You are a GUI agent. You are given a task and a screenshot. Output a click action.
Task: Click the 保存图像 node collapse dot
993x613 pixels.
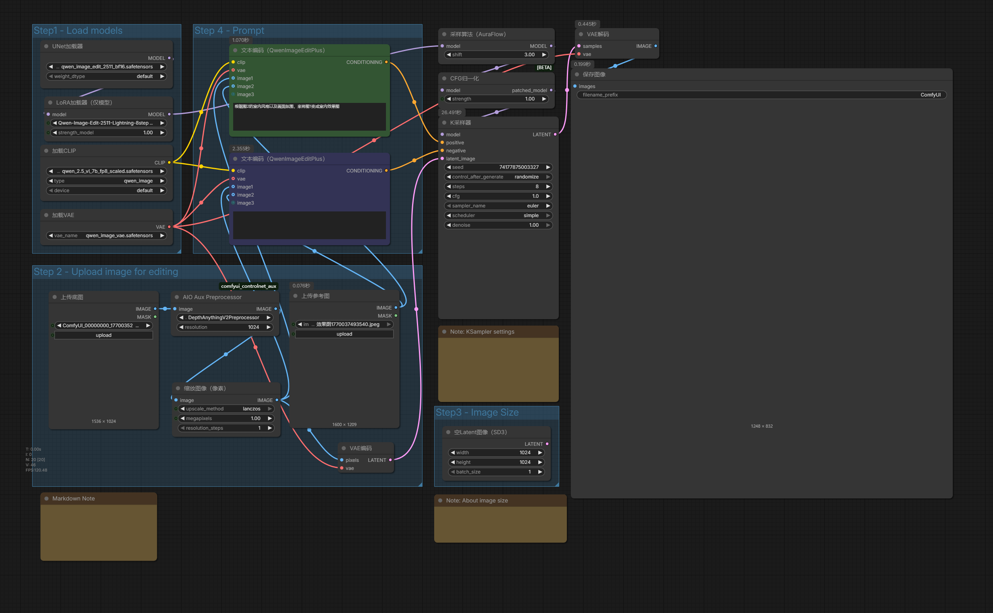[x=577, y=74]
